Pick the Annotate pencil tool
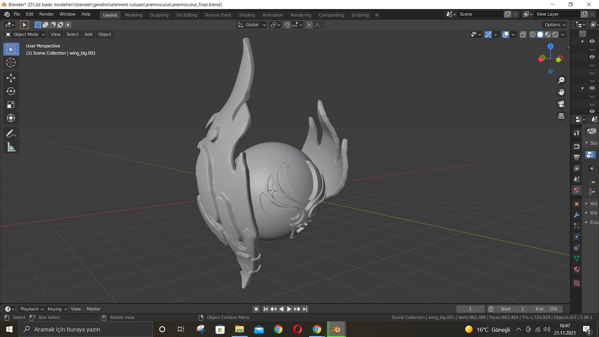Image resolution: width=599 pixels, height=337 pixels. click(x=11, y=134)
